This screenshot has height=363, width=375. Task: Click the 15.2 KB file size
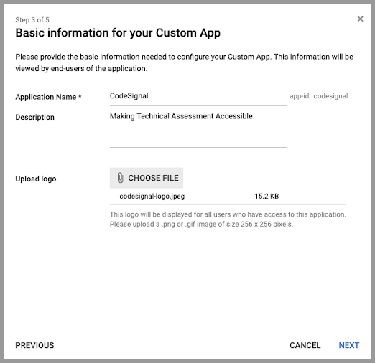tap(267, 197)
